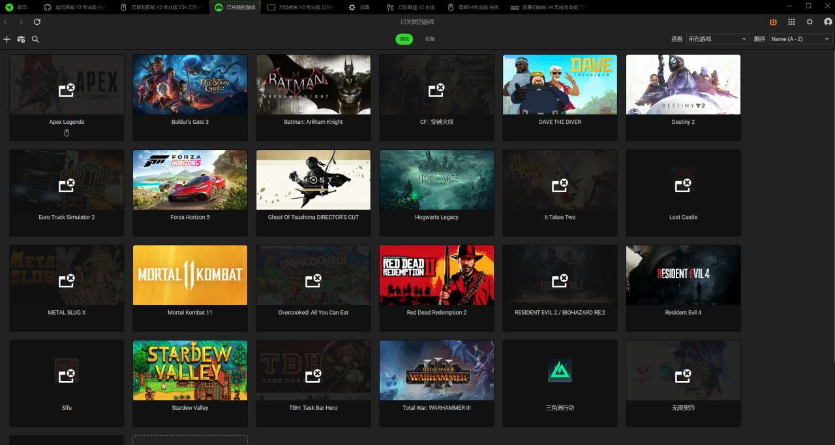This screenshot has width=835, height=445.
Task: Open the 设置 settings tab
Action: (359, 7)
